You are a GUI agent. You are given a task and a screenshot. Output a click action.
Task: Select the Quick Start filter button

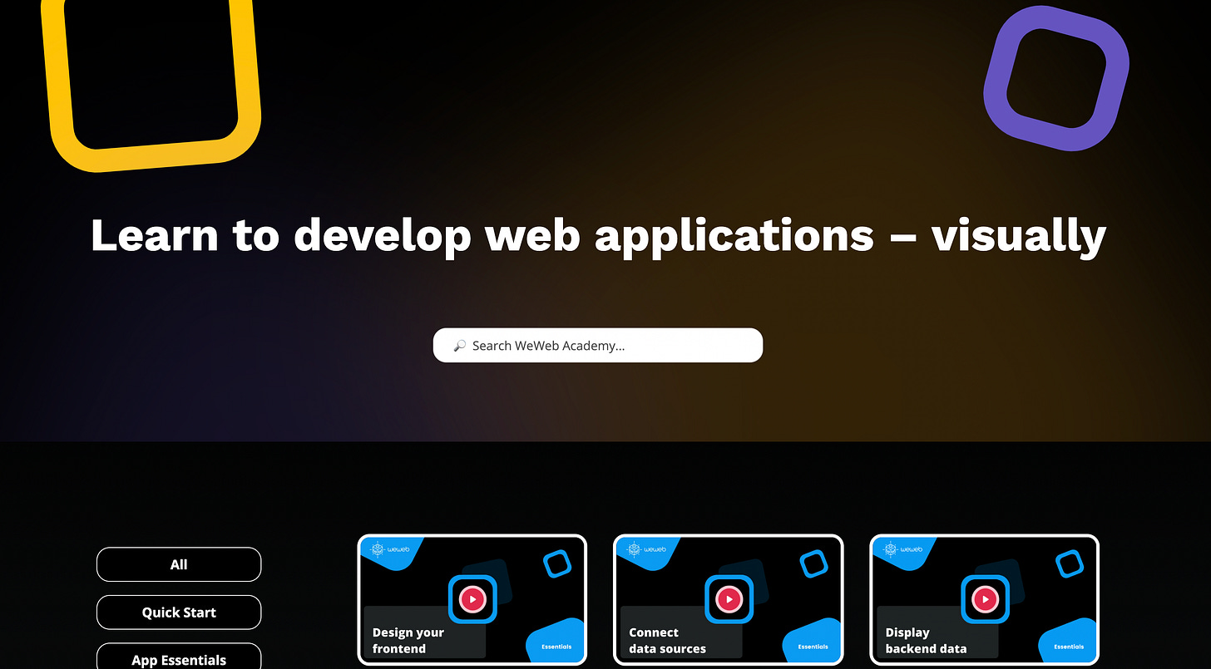[179, 612]
